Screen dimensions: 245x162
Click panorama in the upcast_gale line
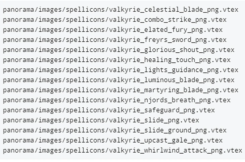(18, 141)
